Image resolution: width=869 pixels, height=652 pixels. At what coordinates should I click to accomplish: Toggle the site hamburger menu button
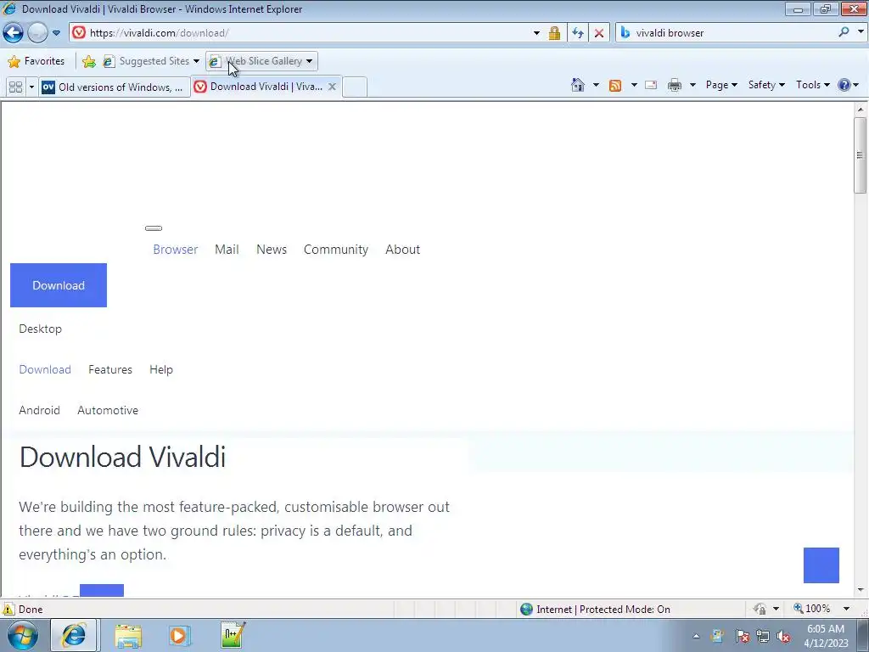pos(154,228)
